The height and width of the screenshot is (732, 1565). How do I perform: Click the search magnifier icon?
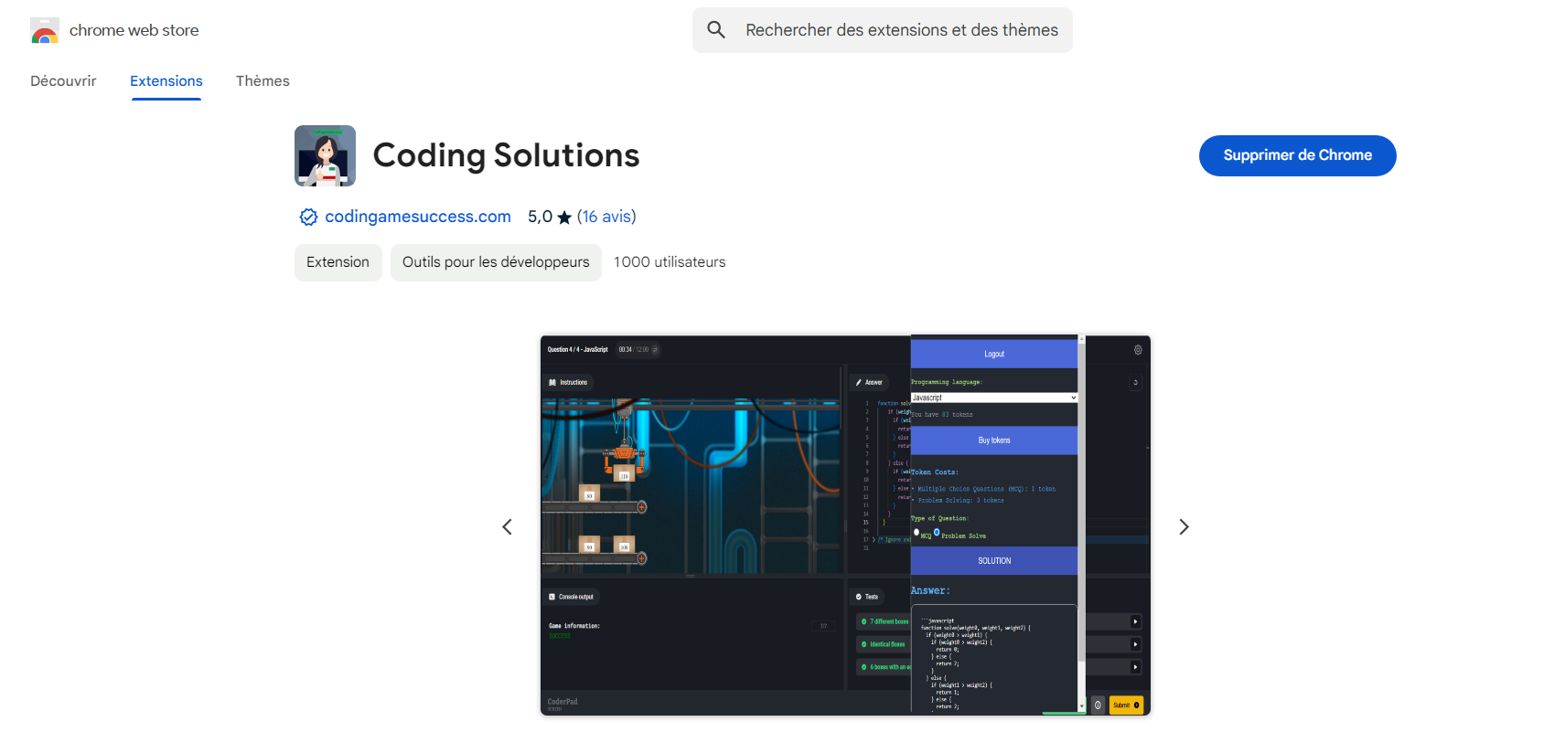[x=716, y=30]
